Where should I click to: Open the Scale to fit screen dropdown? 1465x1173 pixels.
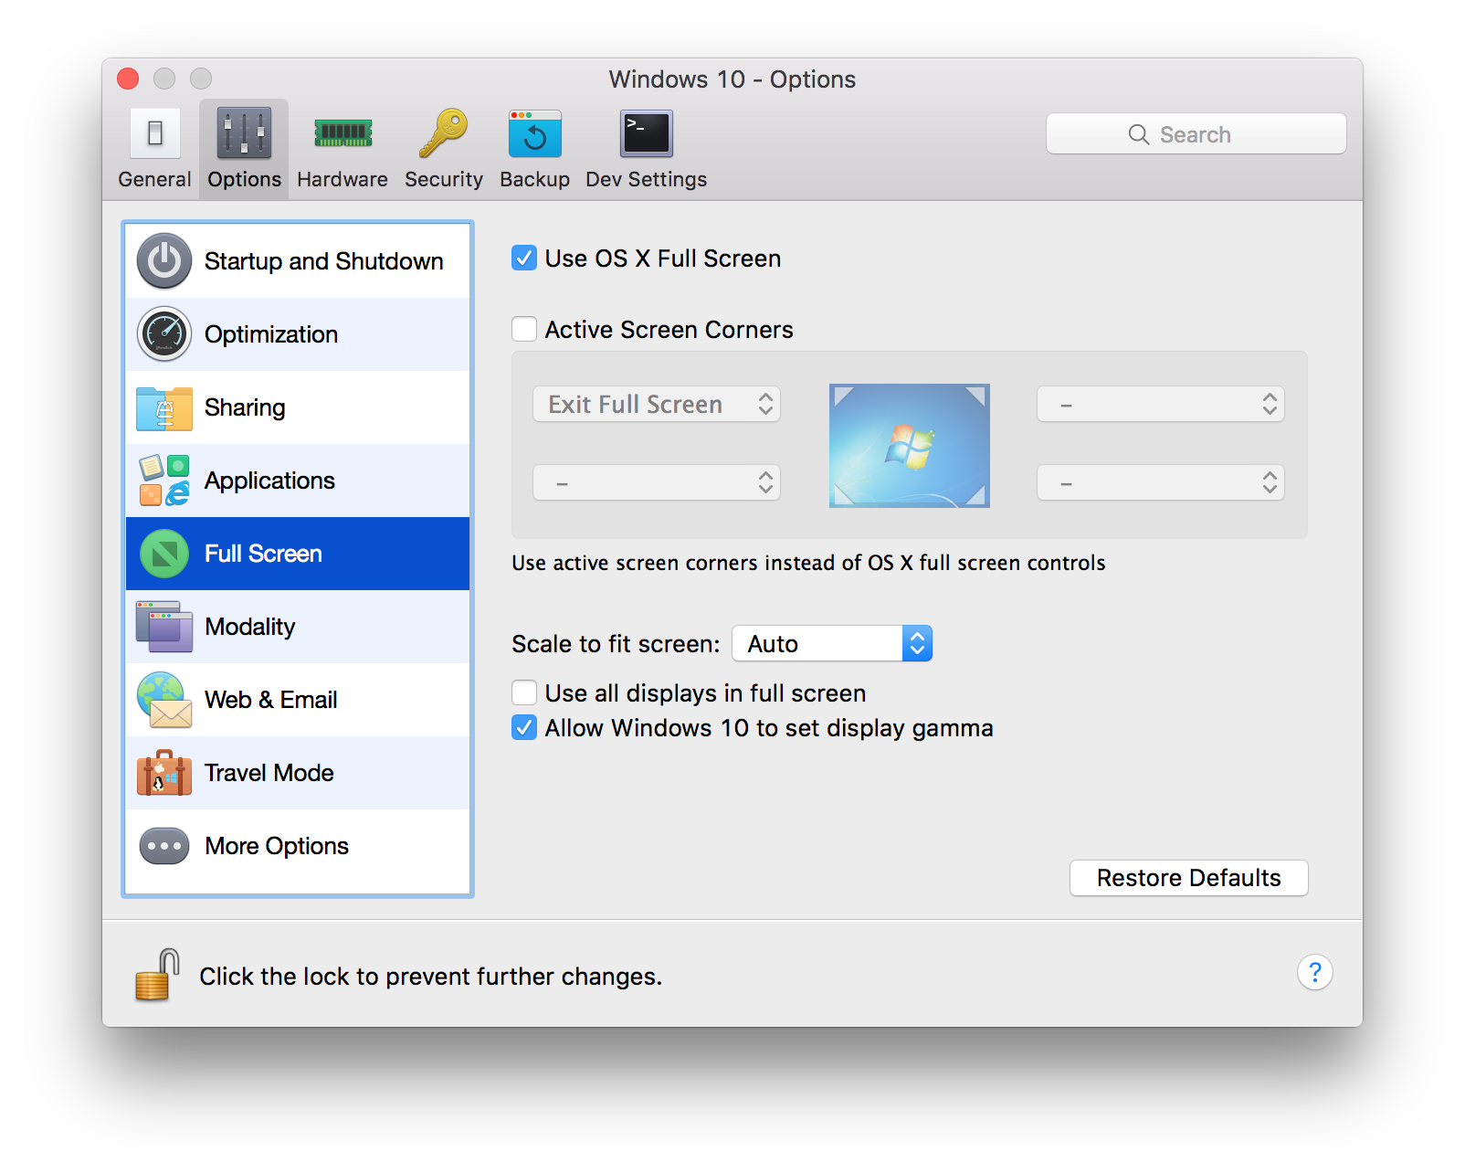pos(831,643)
